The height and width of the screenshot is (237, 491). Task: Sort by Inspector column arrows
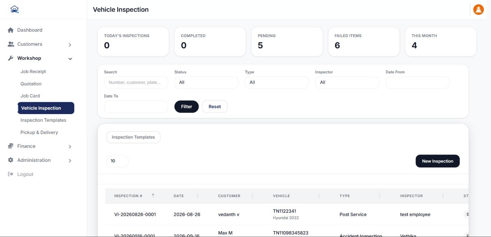click(443, 196)
